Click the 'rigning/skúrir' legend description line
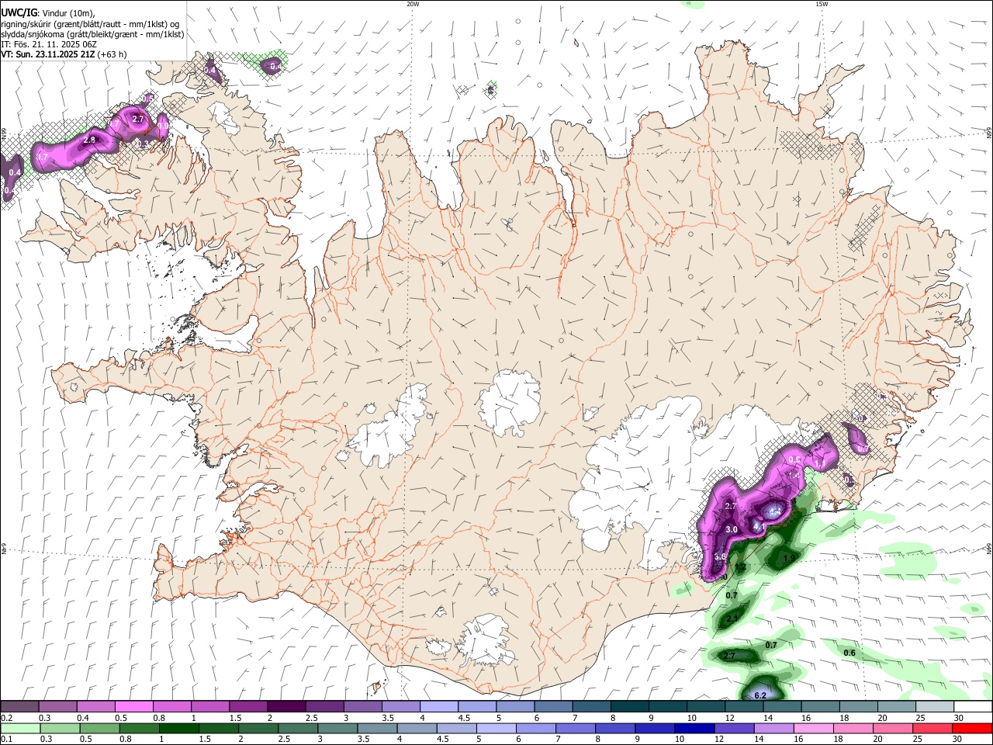Image resolution: width=993 pixels, height=745 pixels. pos(90,23)
